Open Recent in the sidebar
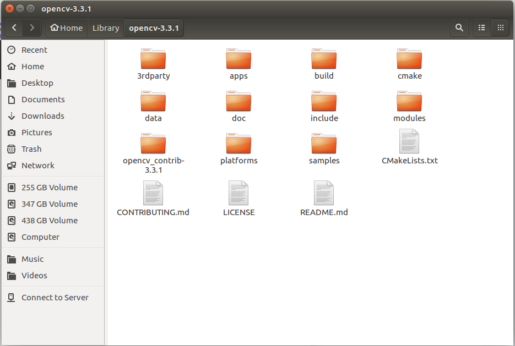 tap(53, 50)
